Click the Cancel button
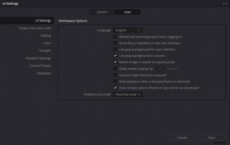This screenshot has height=145, width=230. click(182, 138)
